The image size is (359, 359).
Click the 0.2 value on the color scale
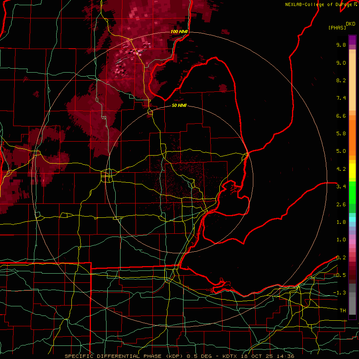pyautogui.click(x=341, y=258)
